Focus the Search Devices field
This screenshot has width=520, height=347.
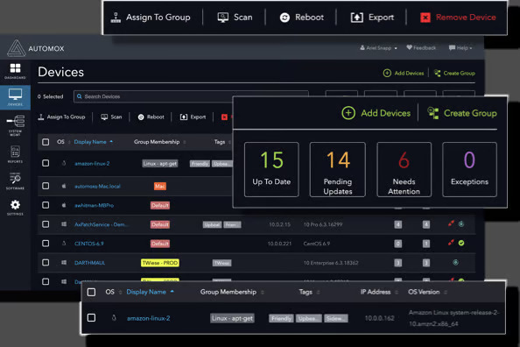point(191,96)
